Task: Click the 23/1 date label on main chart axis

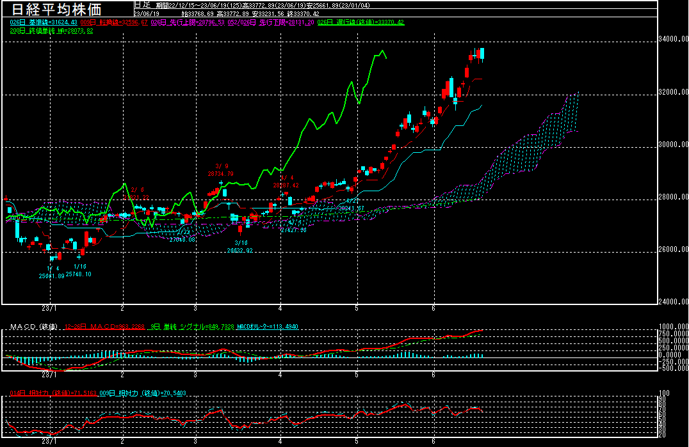Action: (x=49, y=308)
